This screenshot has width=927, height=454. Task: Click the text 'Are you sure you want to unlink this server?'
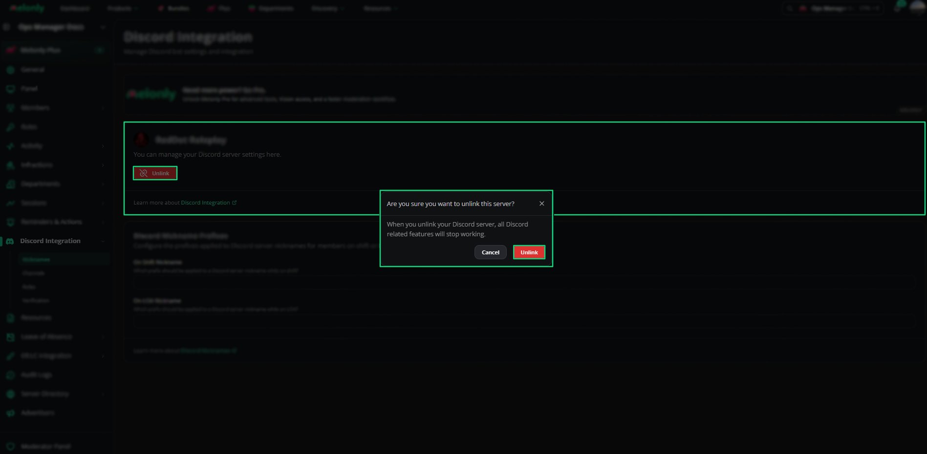(451, 204)
